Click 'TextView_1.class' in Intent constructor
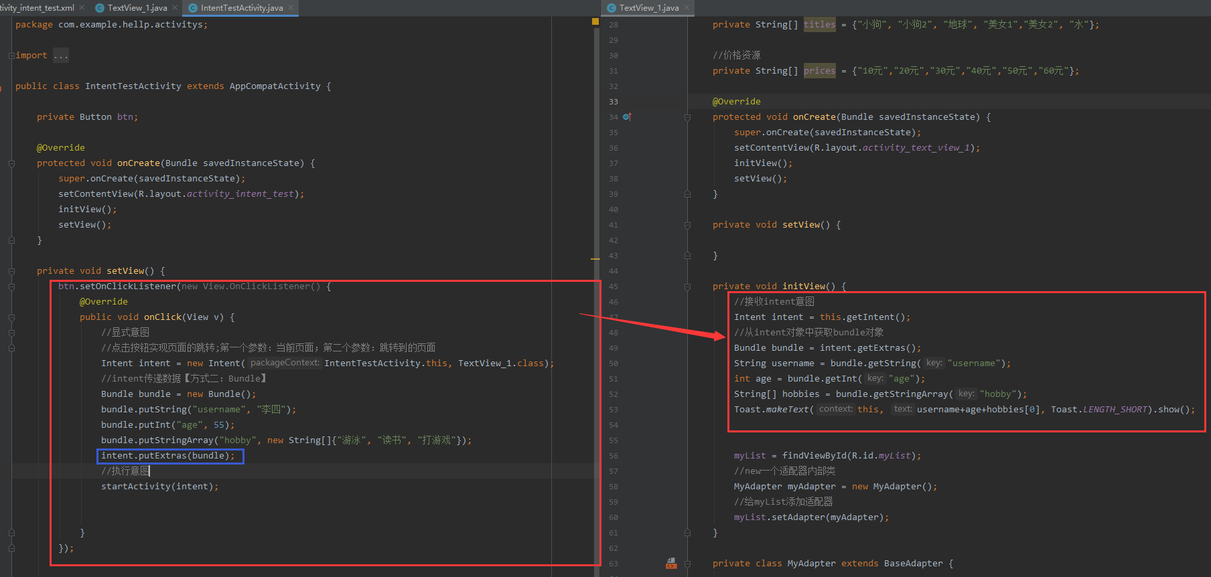1211x577 pixels. 501,363
